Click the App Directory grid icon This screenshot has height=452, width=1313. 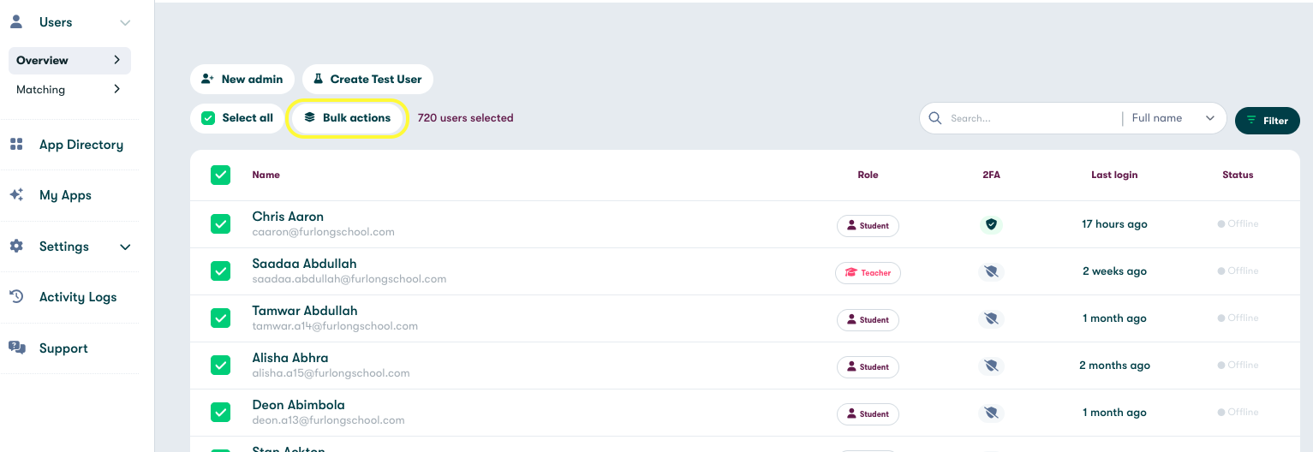pyautogui.click(x=16, y=145)
